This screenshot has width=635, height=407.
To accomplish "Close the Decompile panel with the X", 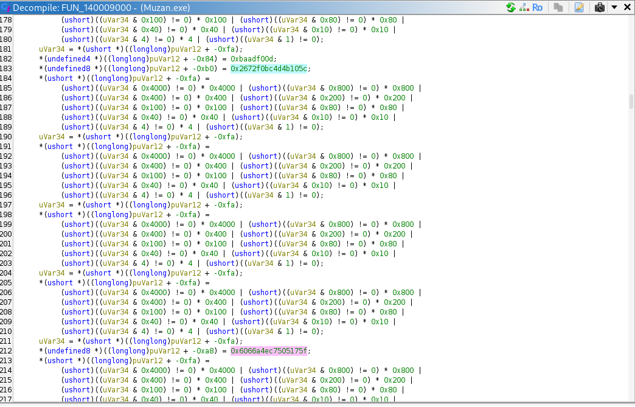I will [626, 7].
